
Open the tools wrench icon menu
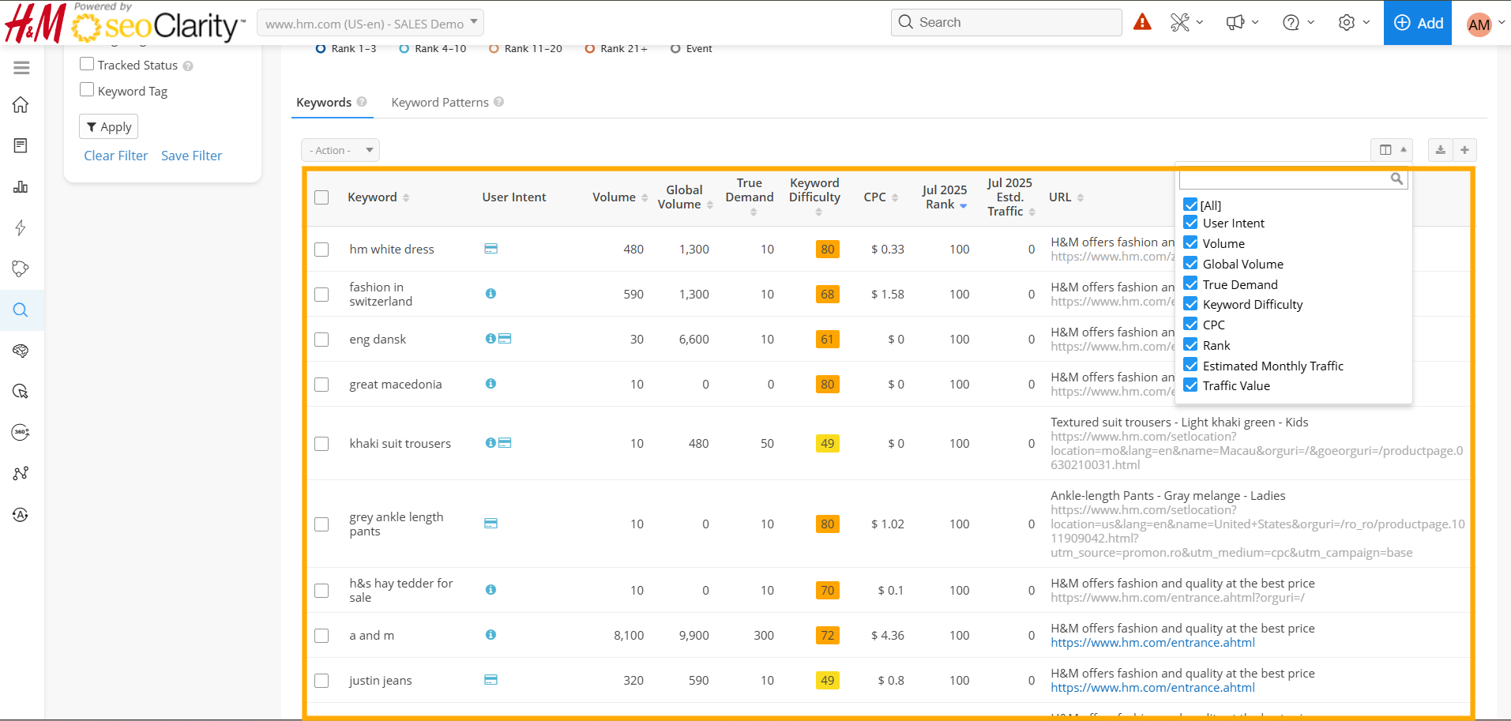tap(1180, 23)
